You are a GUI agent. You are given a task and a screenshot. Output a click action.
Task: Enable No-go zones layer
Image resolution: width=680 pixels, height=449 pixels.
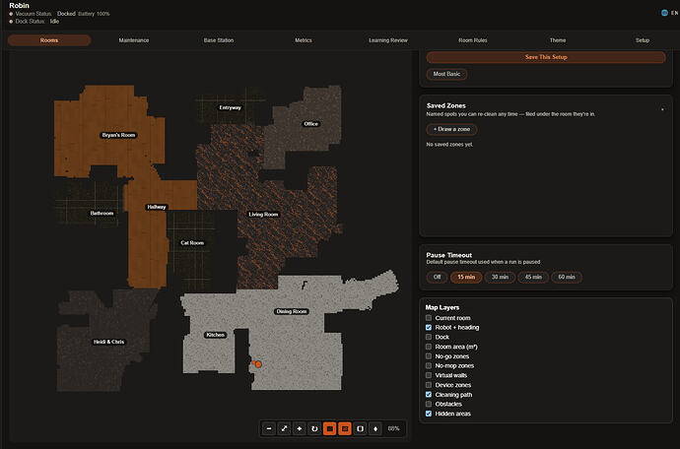click(429, 355)
